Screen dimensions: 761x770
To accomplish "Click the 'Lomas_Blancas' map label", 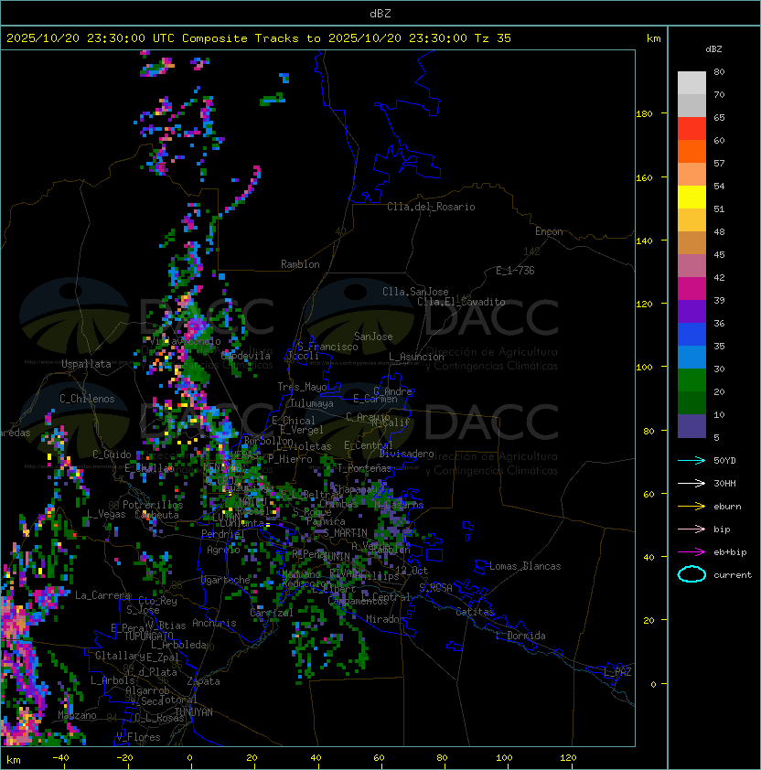I will [525, 566].
